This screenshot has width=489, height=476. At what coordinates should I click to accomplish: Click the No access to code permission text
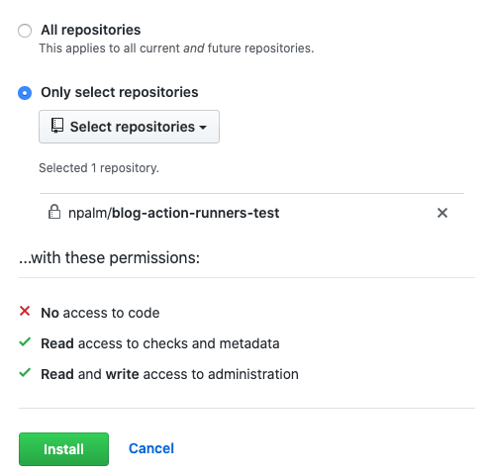pos(100,313)
